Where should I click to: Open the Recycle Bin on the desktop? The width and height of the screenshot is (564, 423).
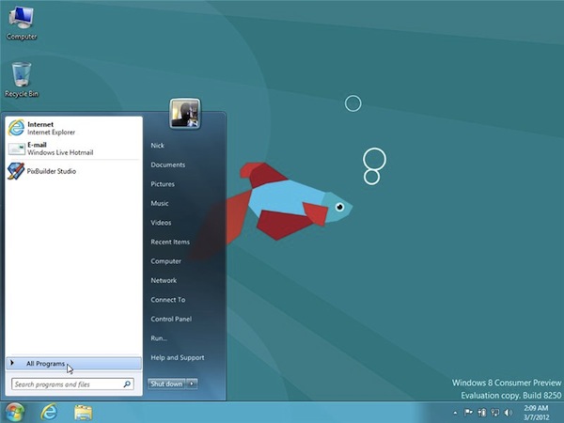click(20, 77)
